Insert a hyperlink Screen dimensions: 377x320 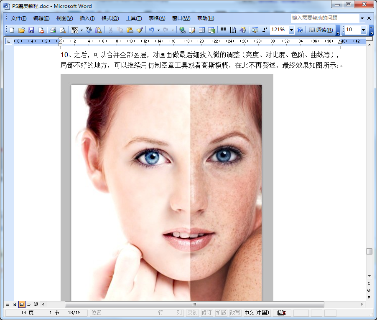(x=183, y=30)
